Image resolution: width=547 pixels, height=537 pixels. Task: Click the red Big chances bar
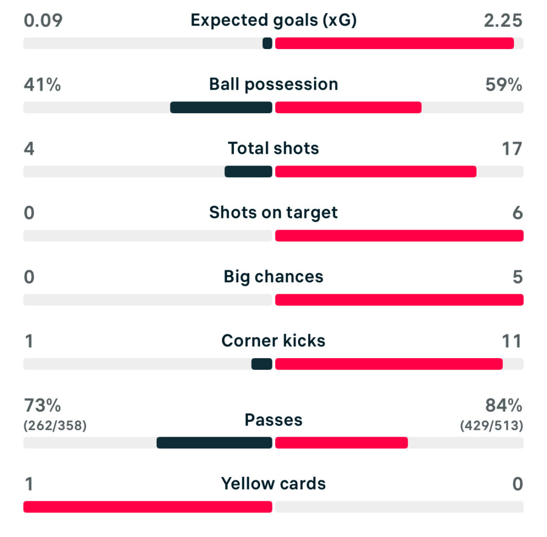click(x=399, y=299)
